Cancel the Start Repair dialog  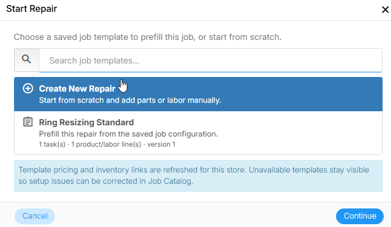35,216
